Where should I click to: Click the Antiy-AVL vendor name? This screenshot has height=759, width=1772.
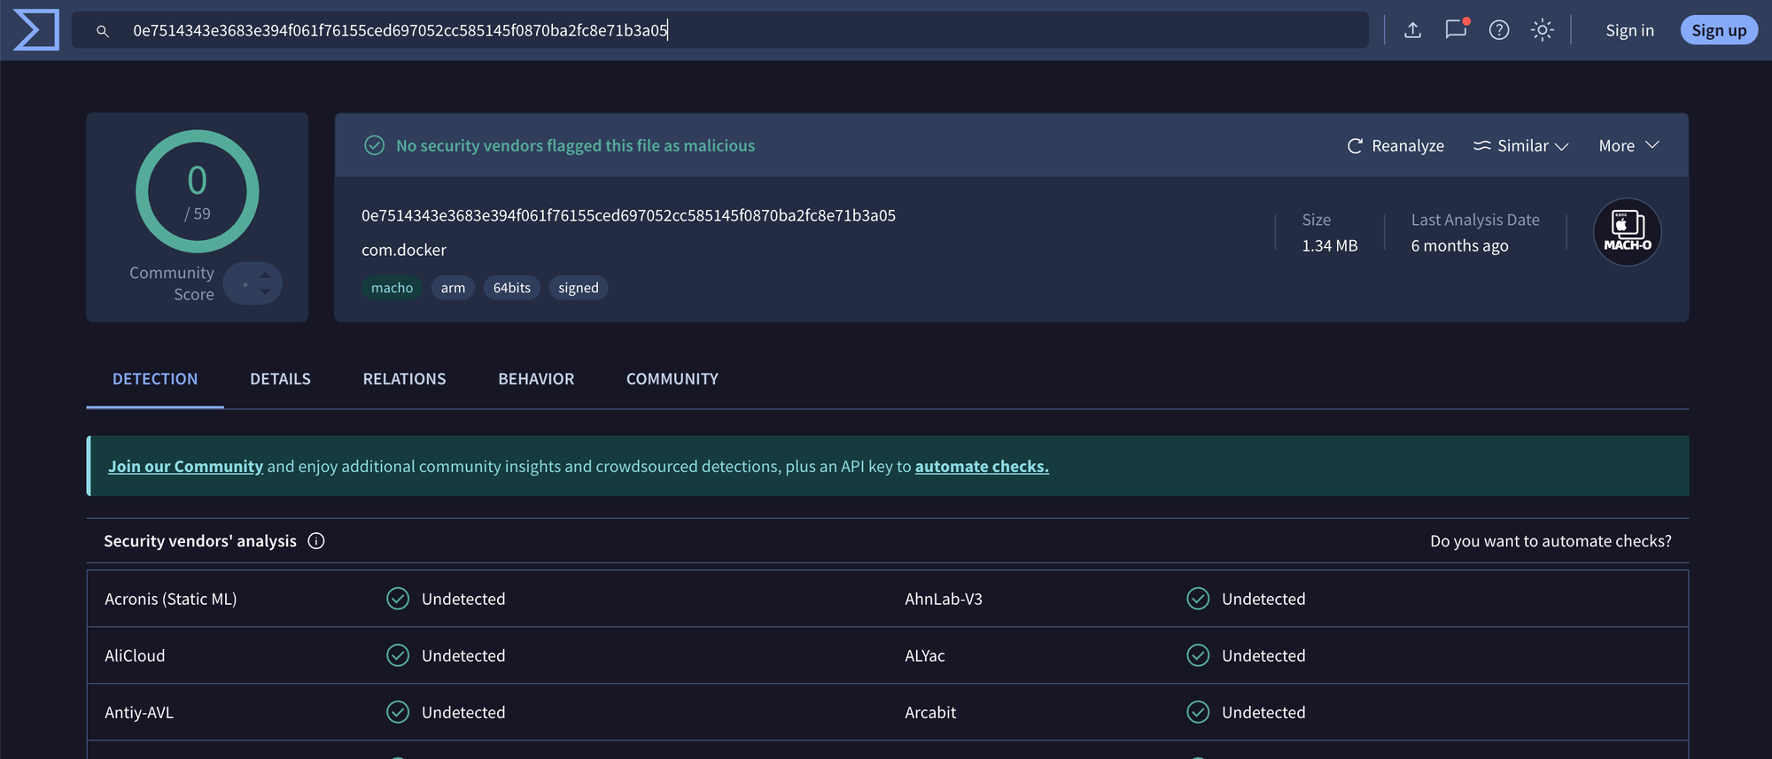point(139,712)
